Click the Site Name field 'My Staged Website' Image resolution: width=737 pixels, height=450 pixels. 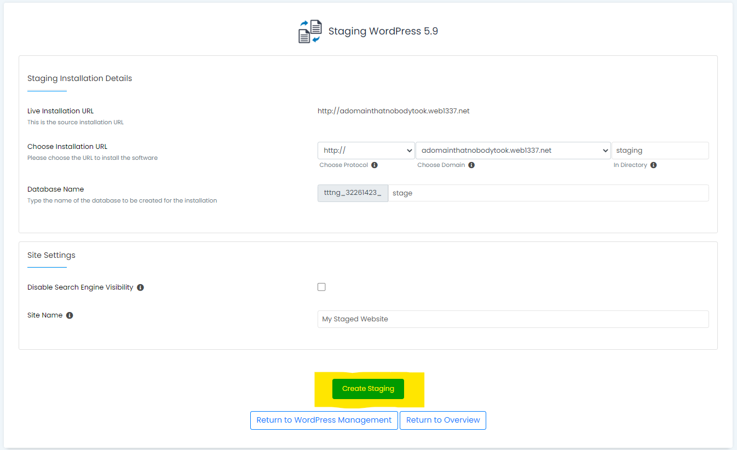[x=513, y=319]
